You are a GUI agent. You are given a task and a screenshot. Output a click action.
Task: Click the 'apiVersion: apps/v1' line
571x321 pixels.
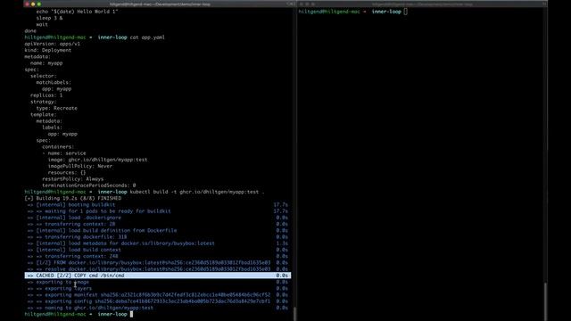[x=52, y=44]
